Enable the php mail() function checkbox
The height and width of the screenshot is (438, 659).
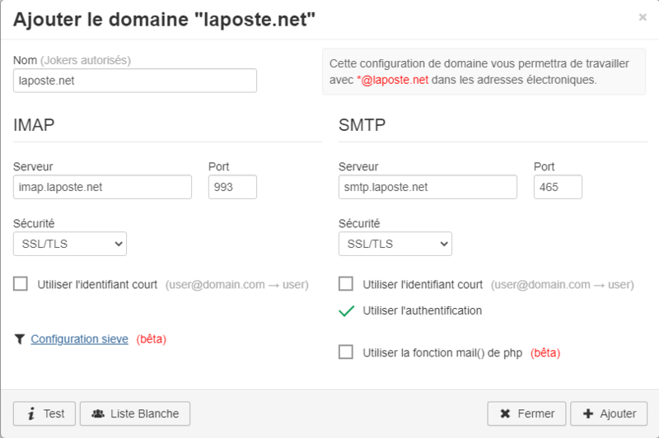(x=346, y=352)
